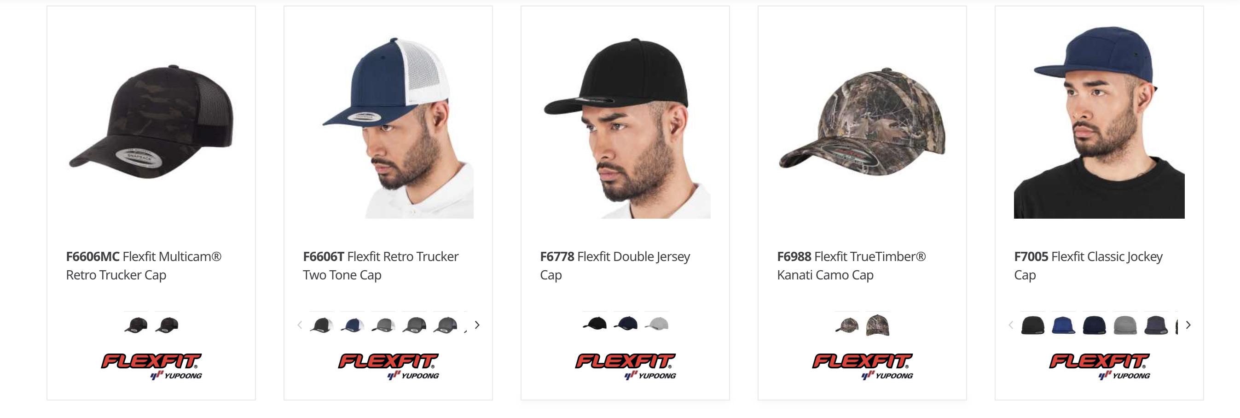Image resolution: width=1240 pixels, height=418 pixels.
Task: Go back in the F7005 color carousel
Action: 1010,325
